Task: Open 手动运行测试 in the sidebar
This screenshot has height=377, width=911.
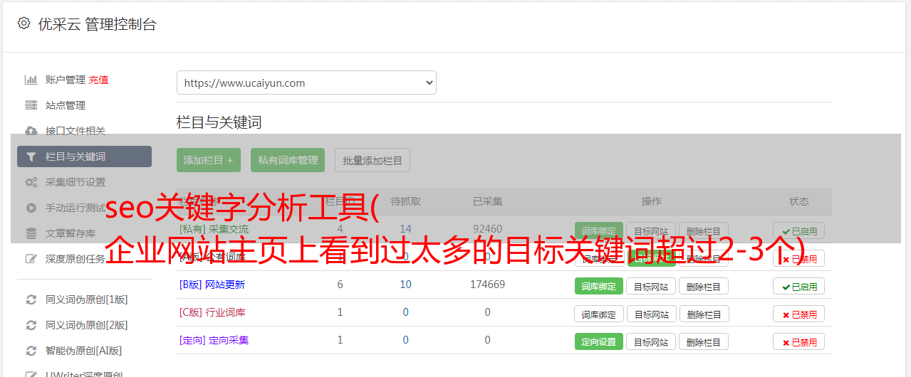Action: [76, 208]
